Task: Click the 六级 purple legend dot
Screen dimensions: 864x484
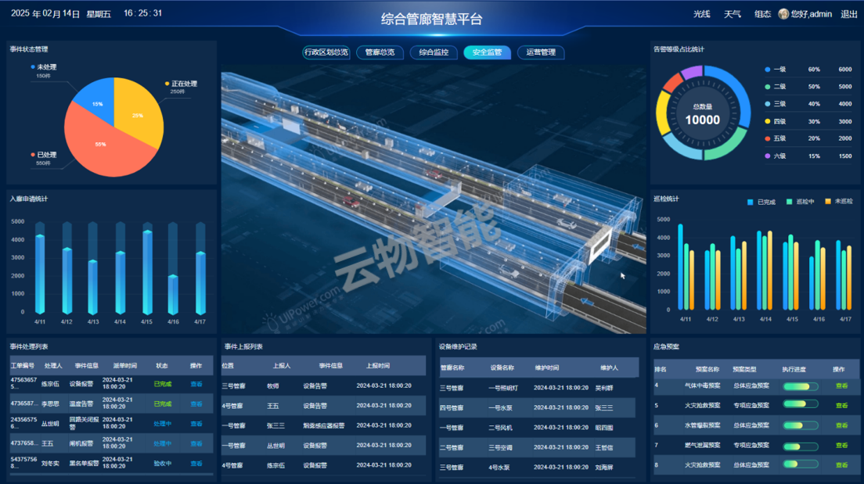Action: [x=768, y=156]
